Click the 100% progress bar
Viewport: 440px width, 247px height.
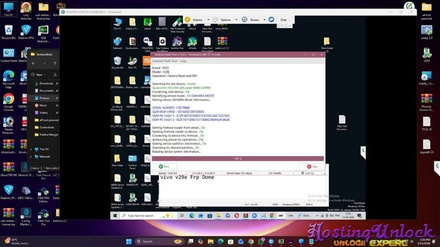pyautogui.click(x=238, y=158)
